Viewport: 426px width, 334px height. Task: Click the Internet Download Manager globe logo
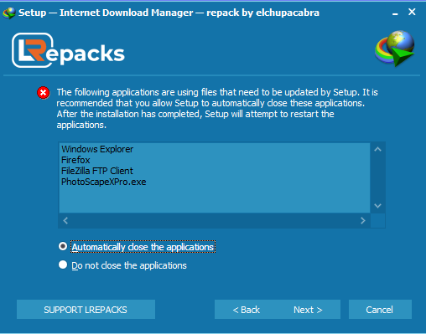tap(395, 49)
